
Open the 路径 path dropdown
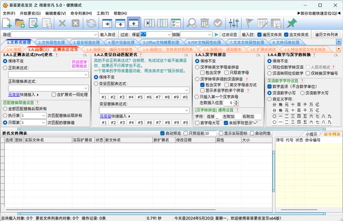[x=95, y=35]
